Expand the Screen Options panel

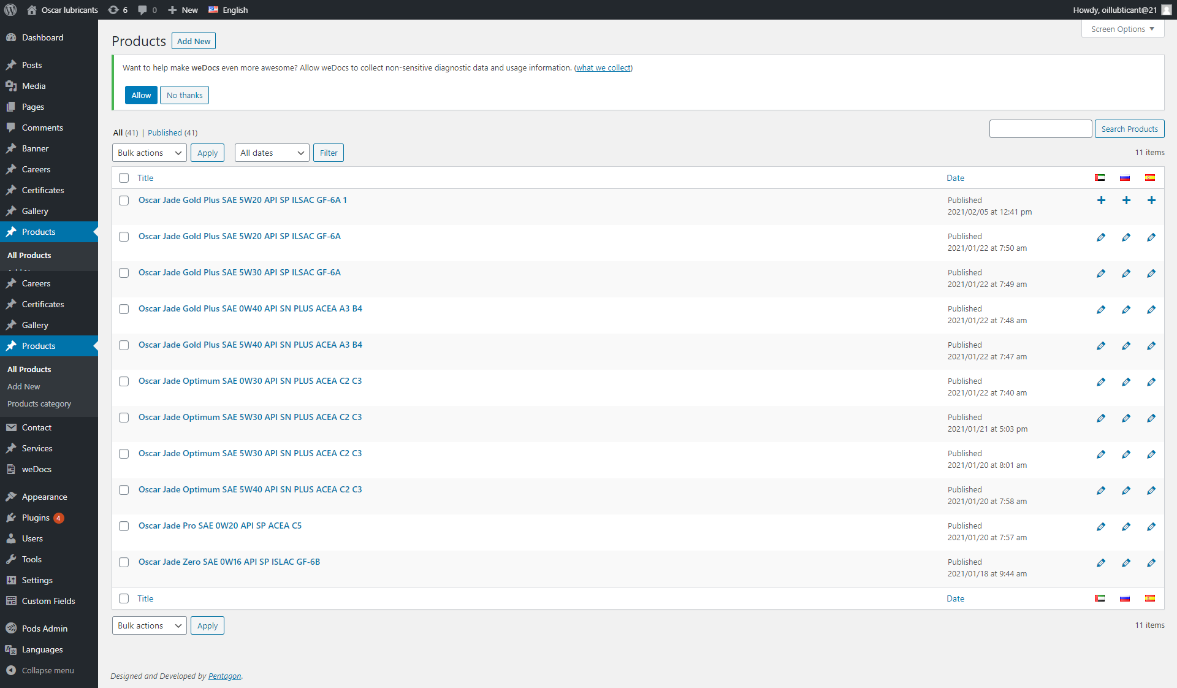pos(1122,29)
